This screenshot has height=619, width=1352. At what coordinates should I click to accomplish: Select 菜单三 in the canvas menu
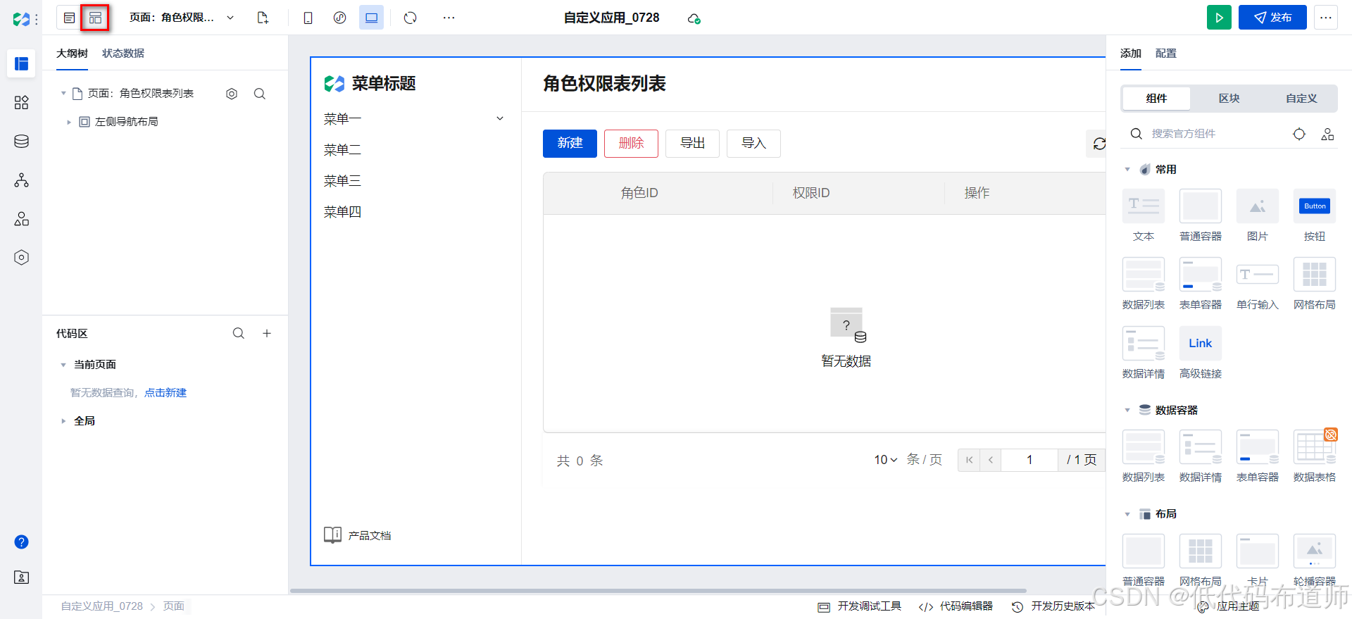(x=342, y=181)
